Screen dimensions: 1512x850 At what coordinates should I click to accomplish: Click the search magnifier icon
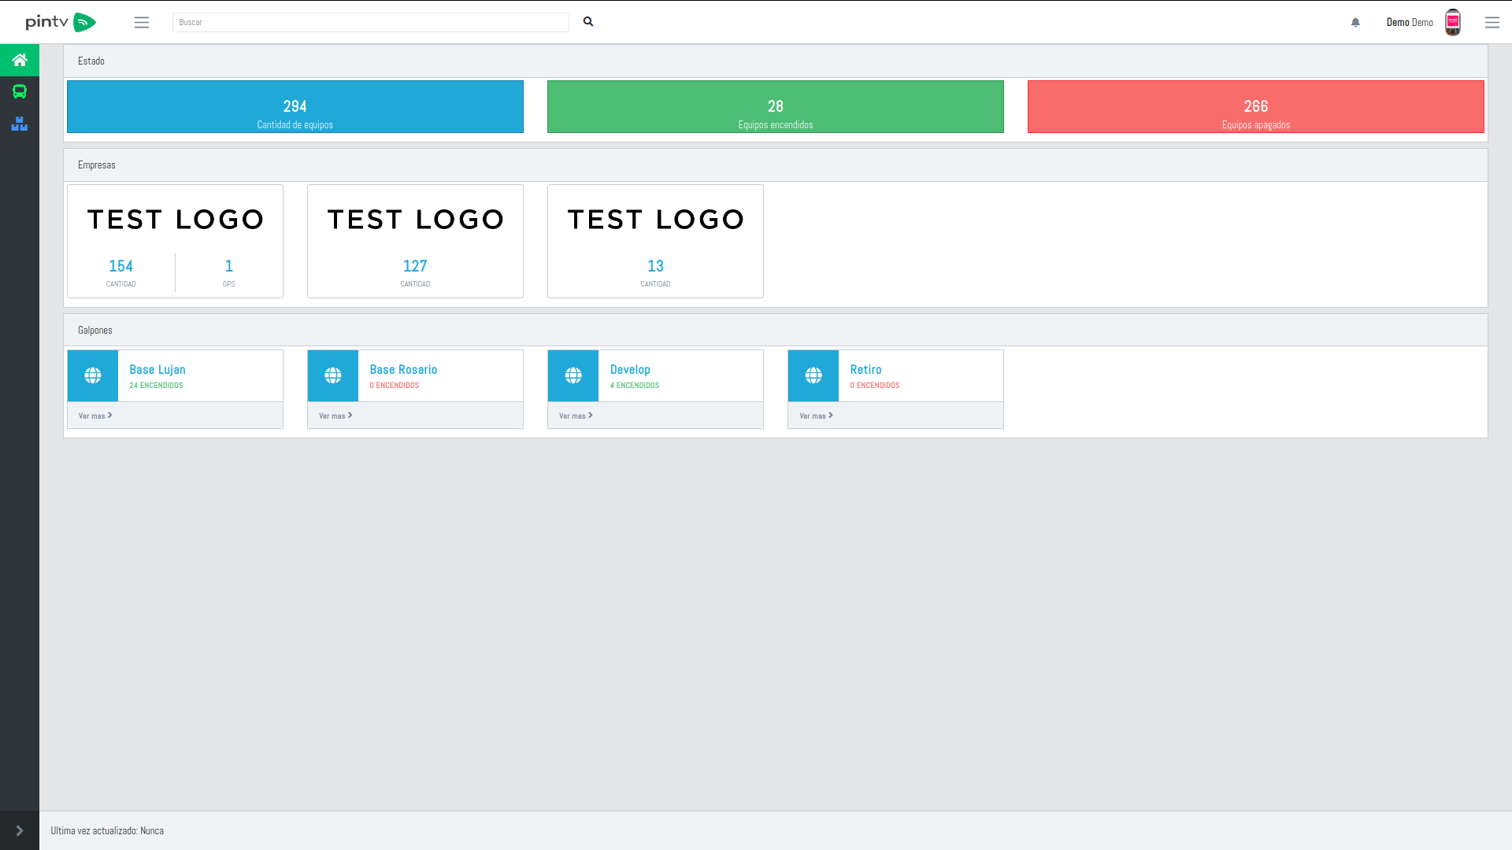pos(588,22)
